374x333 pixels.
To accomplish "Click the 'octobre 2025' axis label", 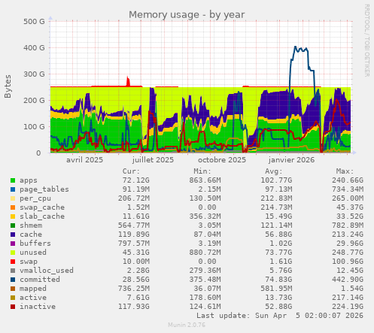I will coord(222,160).
